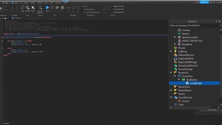Image resolution: width=222 pixels, height=125 pixels.
Task: Switch to the MODEL ribbon tab
Action: pyautogui.click(x=32, y=3)
